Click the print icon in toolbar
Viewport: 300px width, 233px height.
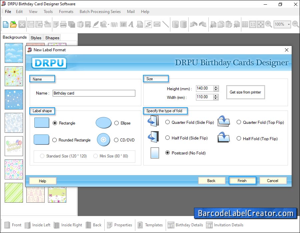pos(63,24)
